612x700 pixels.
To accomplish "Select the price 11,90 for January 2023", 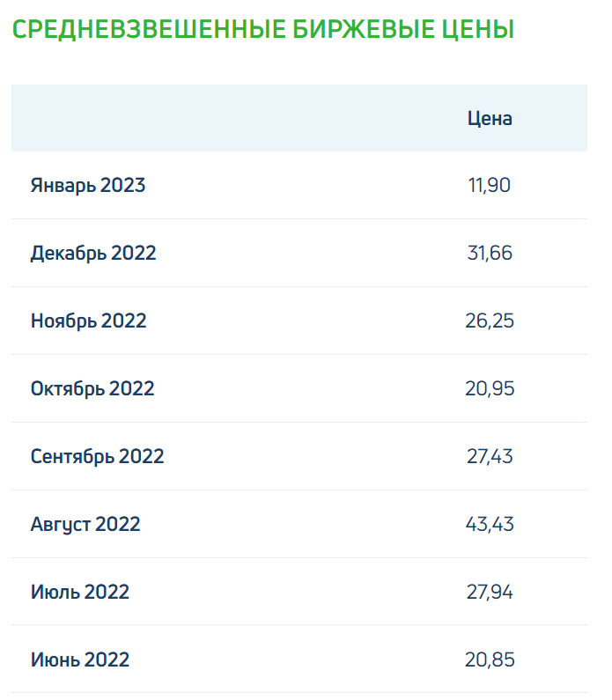I will pos(490,185).
